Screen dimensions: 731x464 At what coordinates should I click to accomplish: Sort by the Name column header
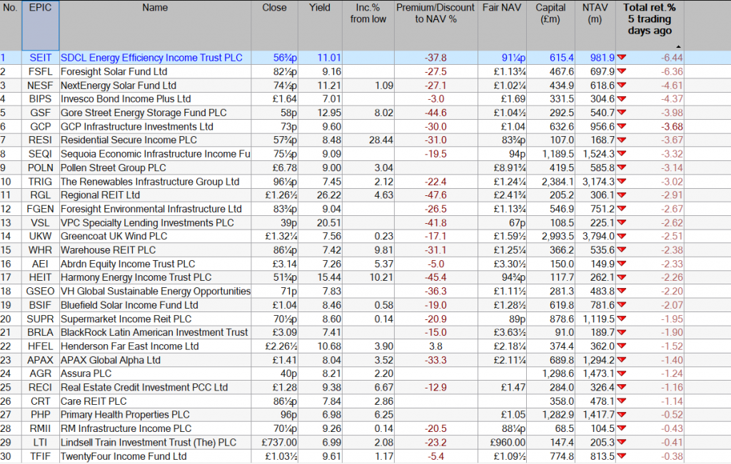coord(155,26)
